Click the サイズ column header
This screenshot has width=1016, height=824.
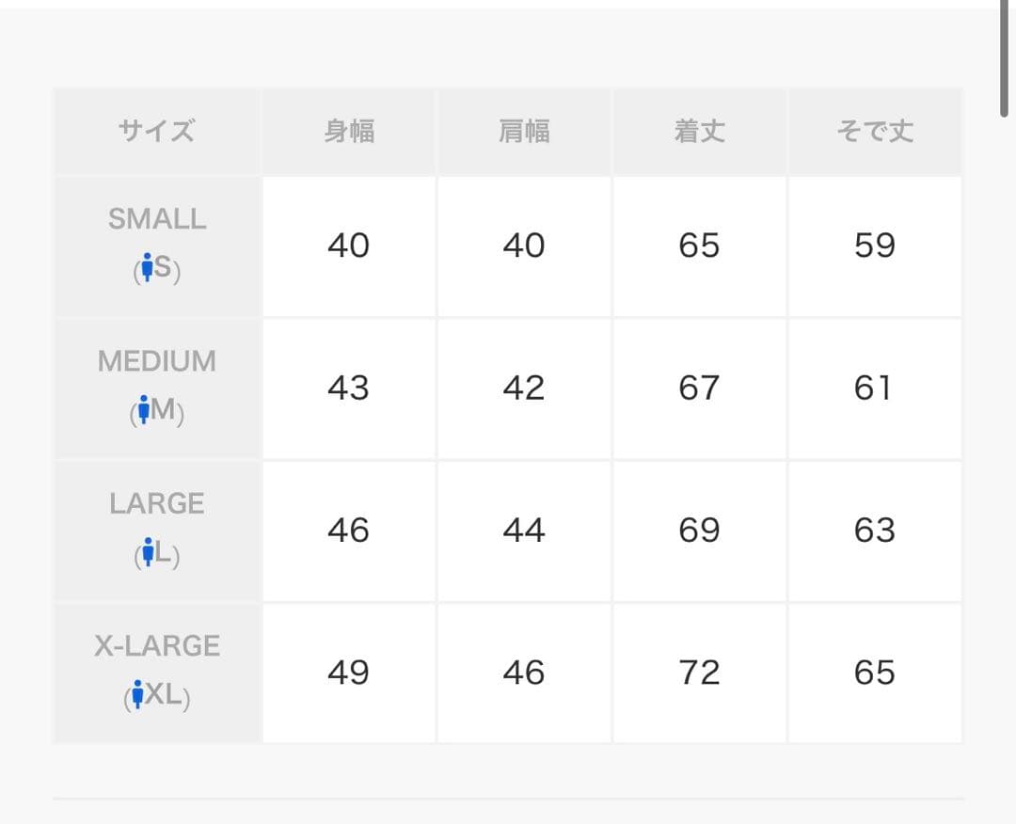157,131
